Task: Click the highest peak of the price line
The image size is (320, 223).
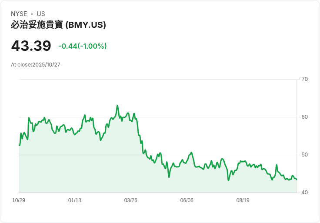Action: (x=117, y=106)
